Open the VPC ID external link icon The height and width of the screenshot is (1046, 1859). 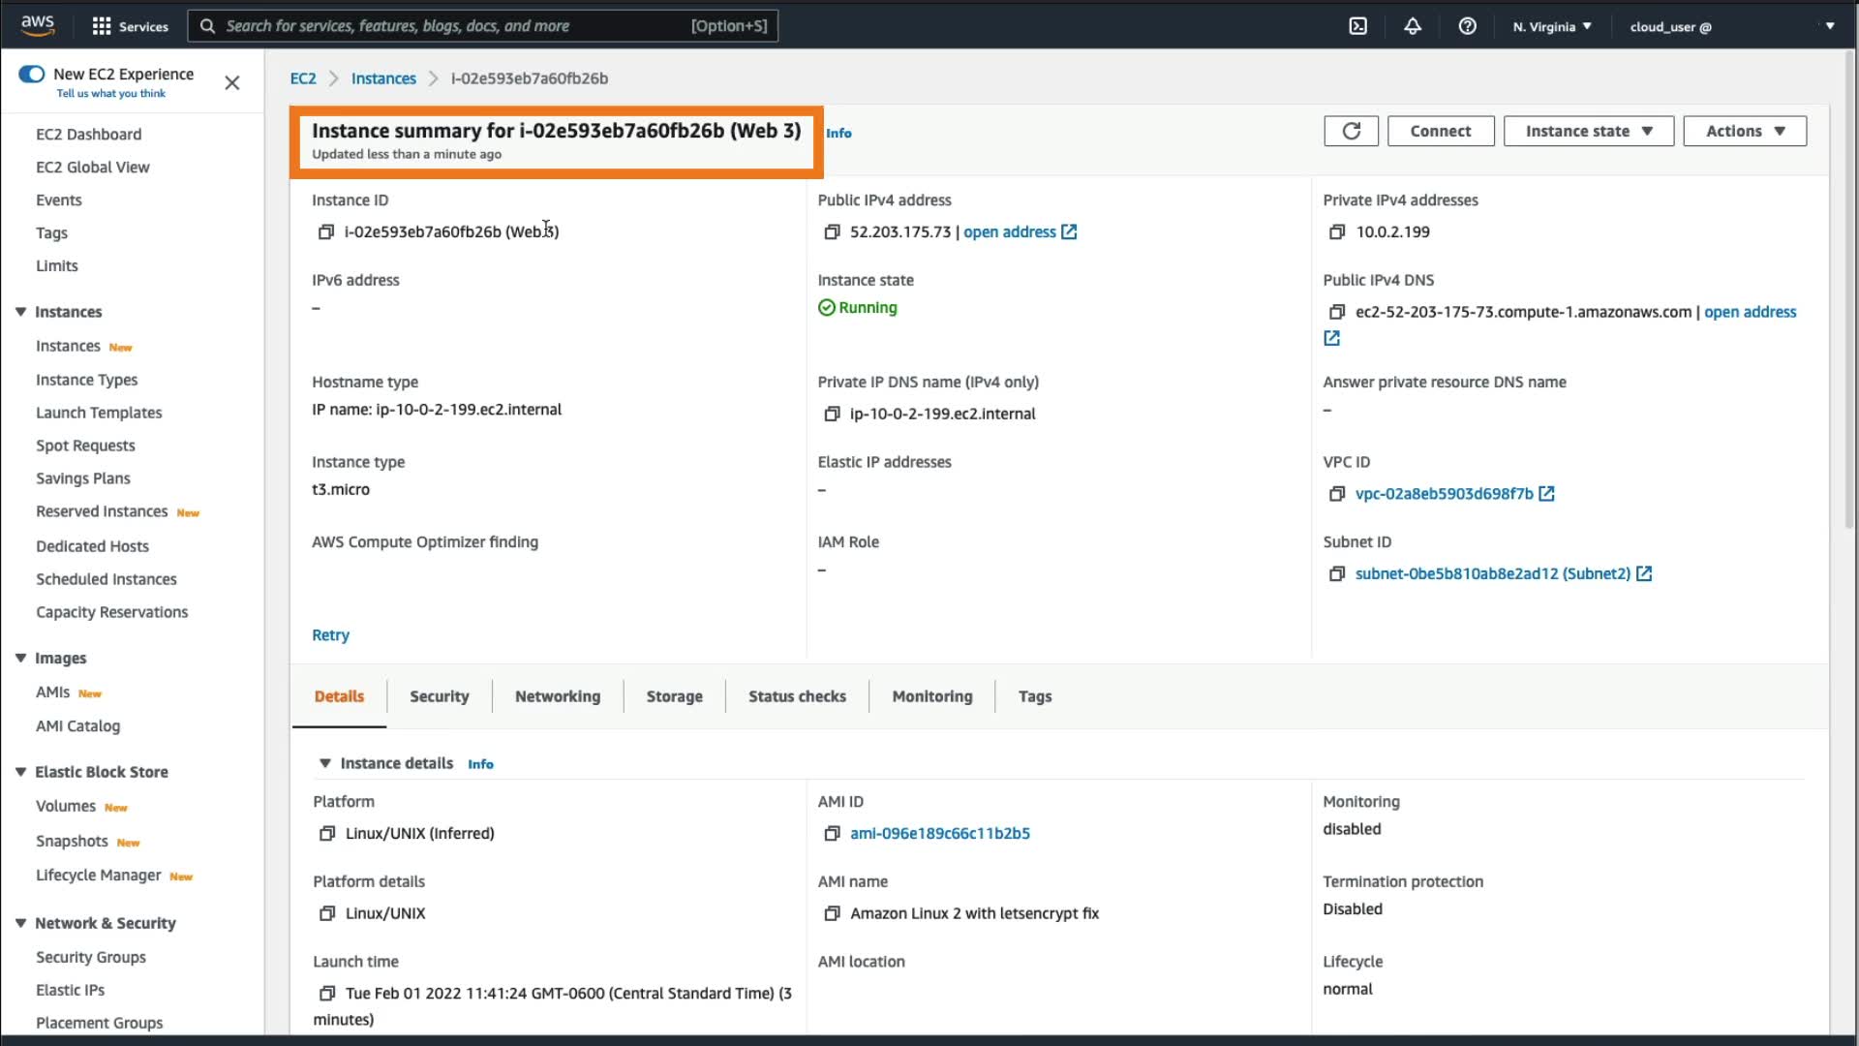1546,494
